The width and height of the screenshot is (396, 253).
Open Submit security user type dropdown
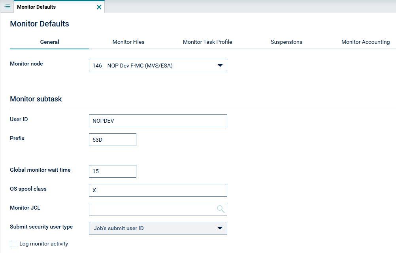tap(158, 228)
